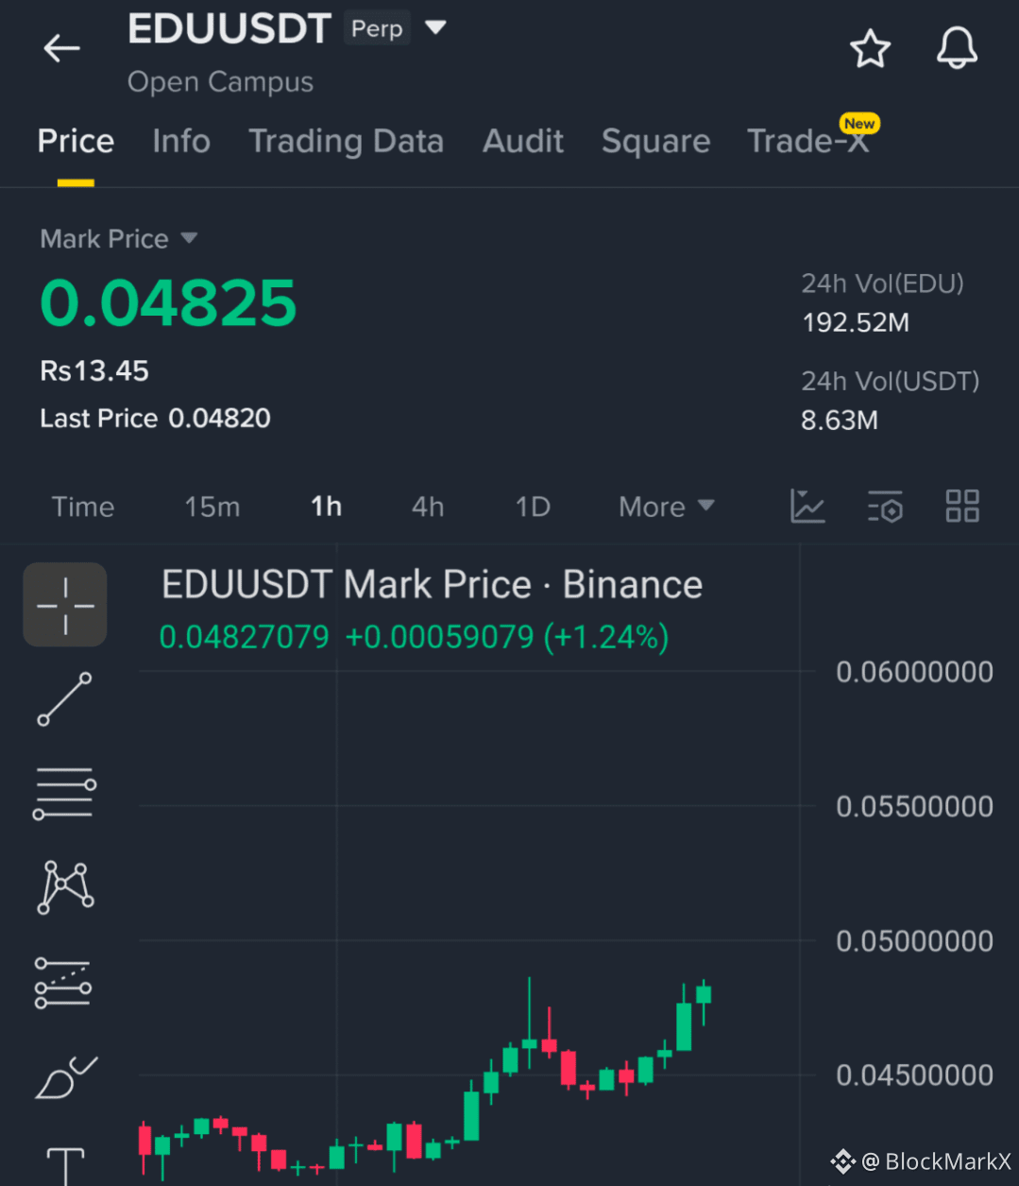
Task: Select the XABCD pattern drawing tool
Action: [x=65, y=887]
